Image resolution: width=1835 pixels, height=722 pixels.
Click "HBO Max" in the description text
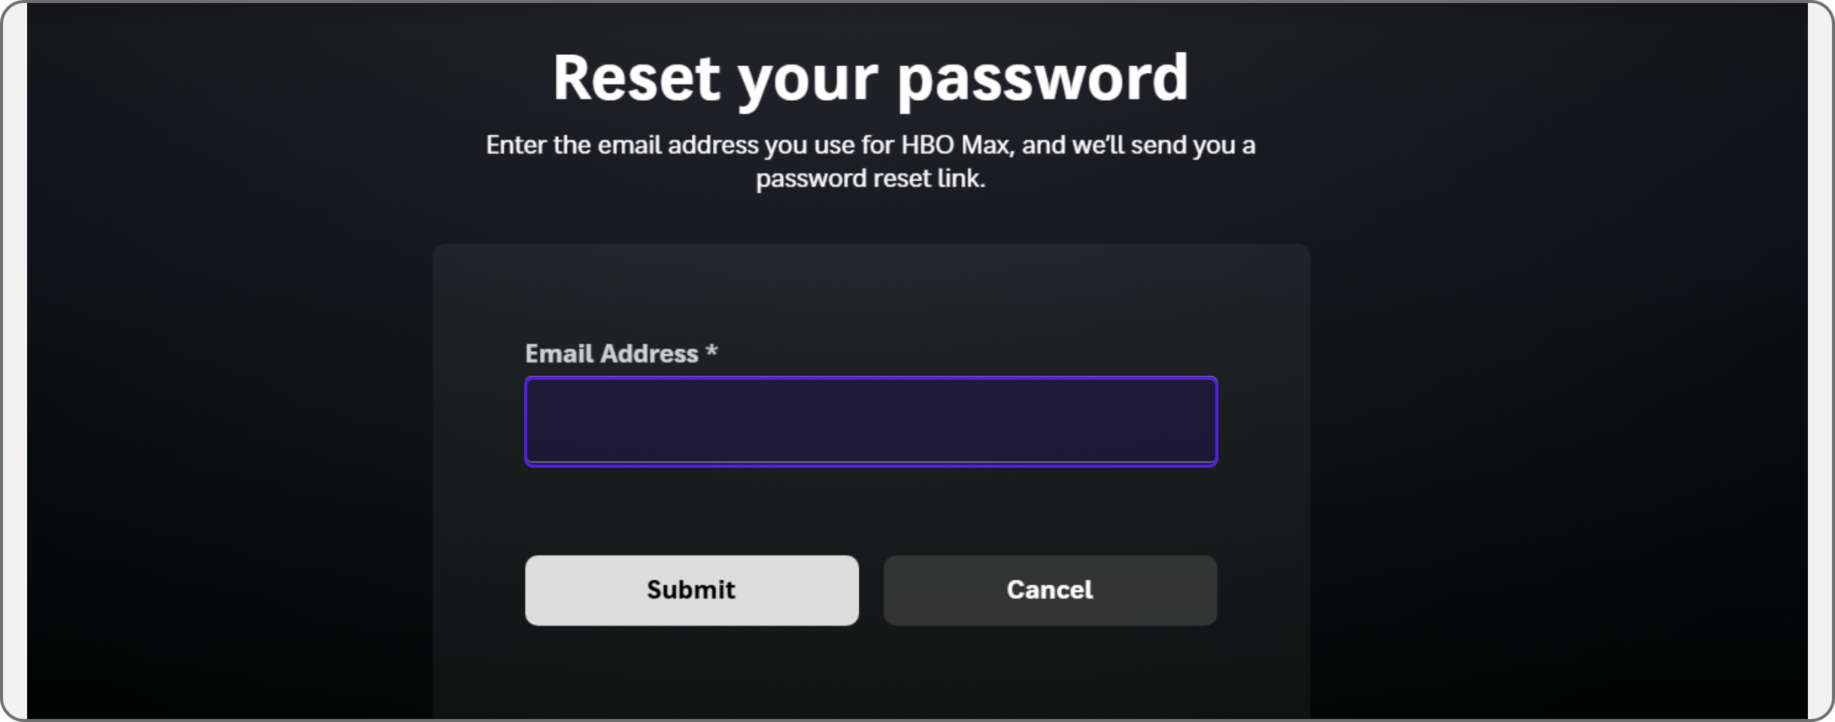(x=955, y=145)
